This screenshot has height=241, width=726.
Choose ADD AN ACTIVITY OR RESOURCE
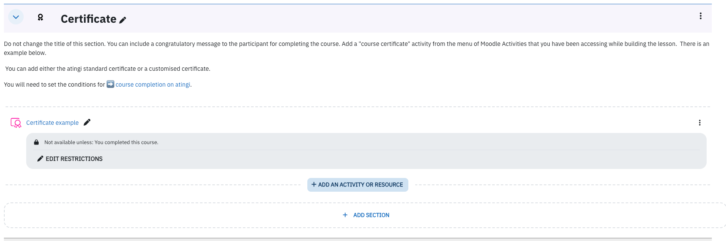point(358,185)
